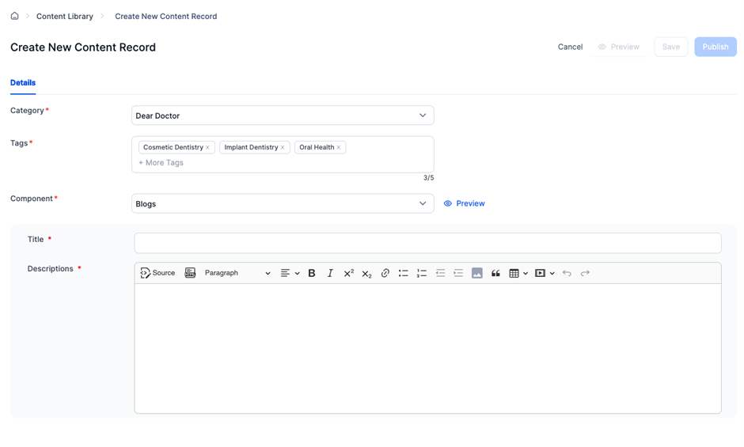Switch to the Details tab
744x447 pixels.
click(x=23, y=82)
